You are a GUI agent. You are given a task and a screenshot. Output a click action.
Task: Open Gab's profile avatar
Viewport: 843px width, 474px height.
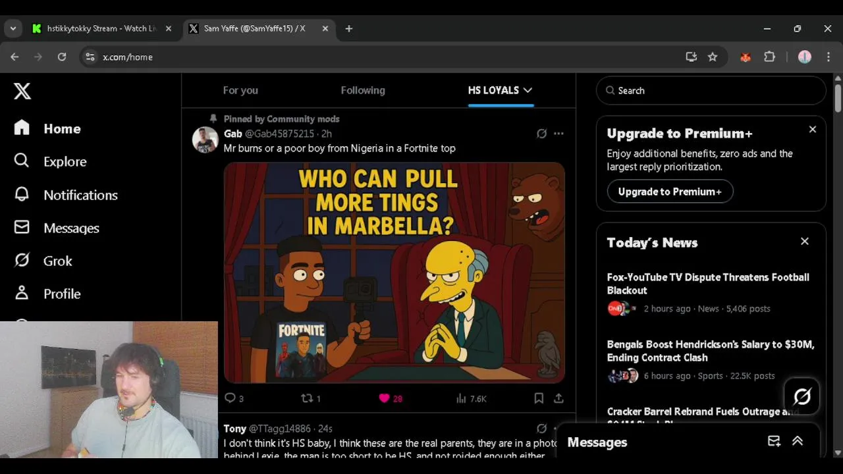pos(205,140)
